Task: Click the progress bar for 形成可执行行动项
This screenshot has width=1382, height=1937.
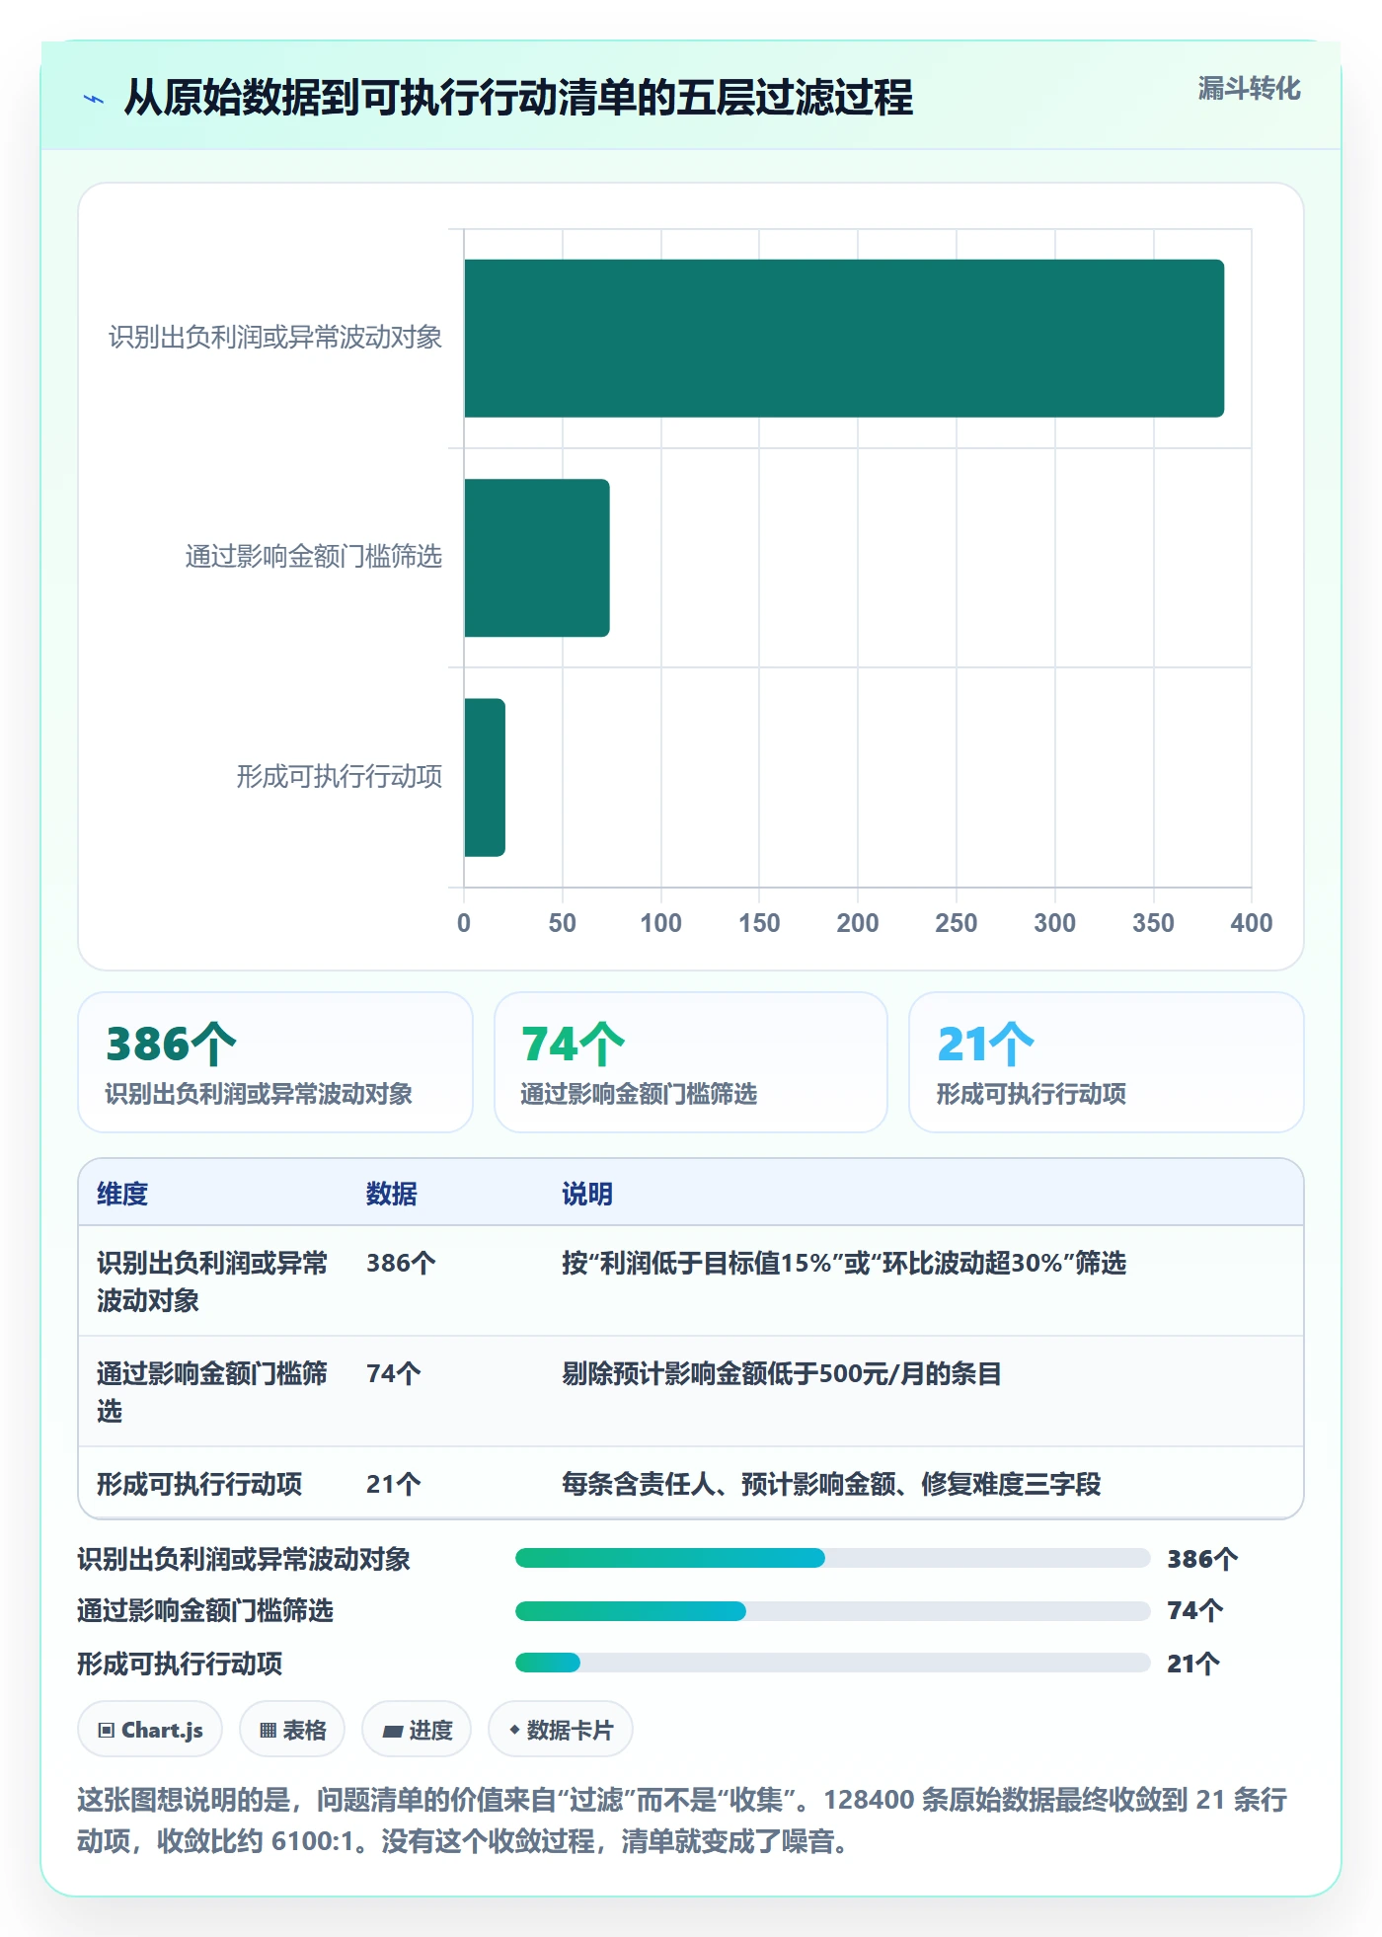Action: click(833, 1663)
